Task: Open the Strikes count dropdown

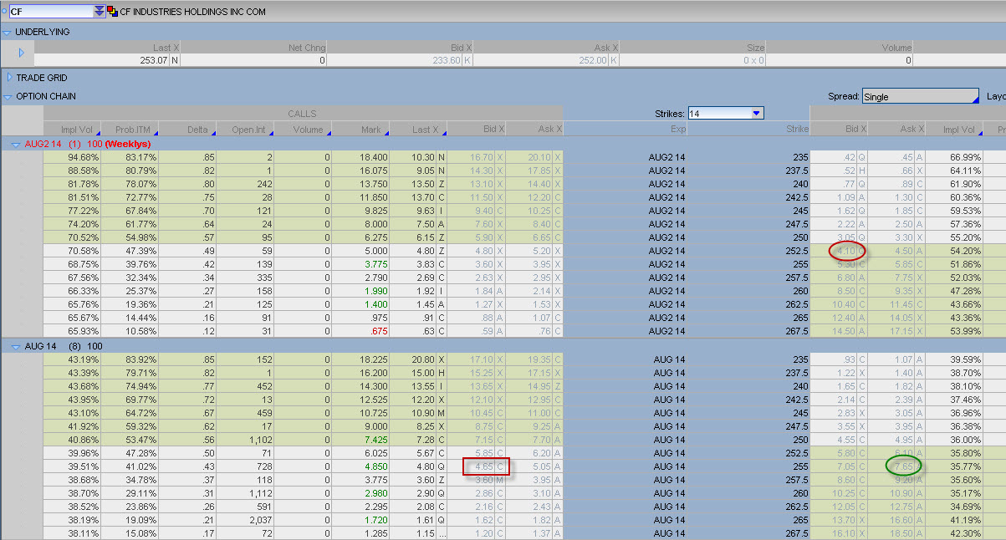Action: 756,113
